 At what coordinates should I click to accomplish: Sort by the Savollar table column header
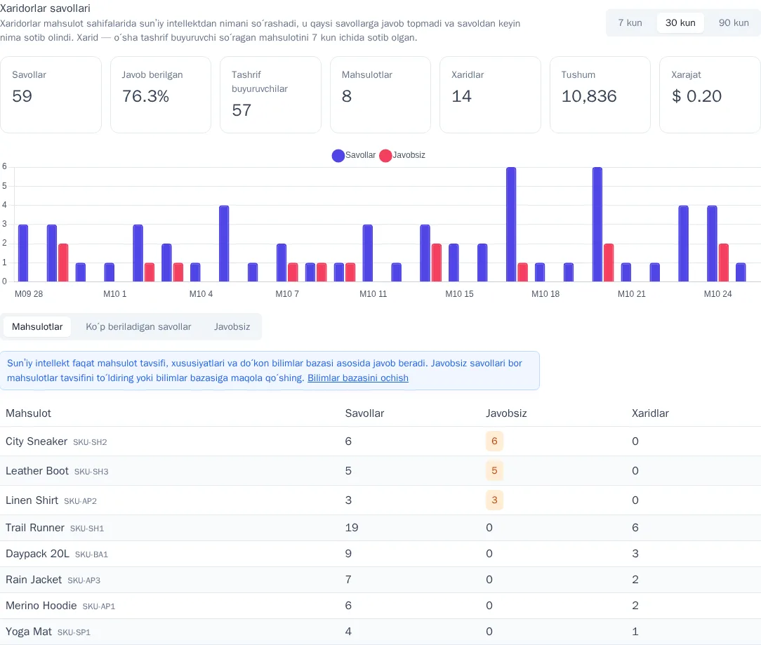pyautogui.click(x=364, y=413)
